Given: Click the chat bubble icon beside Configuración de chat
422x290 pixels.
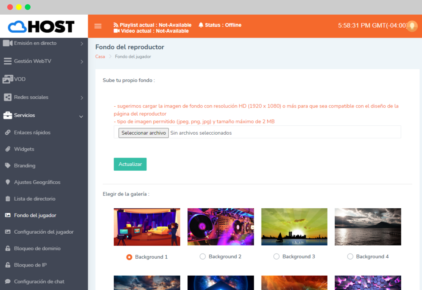Looking at the screenshot, I should click(x=8, y=282).
